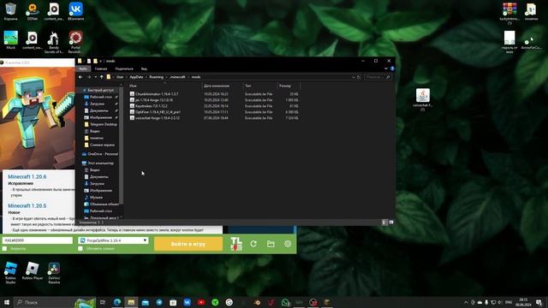
Task: Open the Roblox Studio desktop shortcut
Action: click(10, 272)
